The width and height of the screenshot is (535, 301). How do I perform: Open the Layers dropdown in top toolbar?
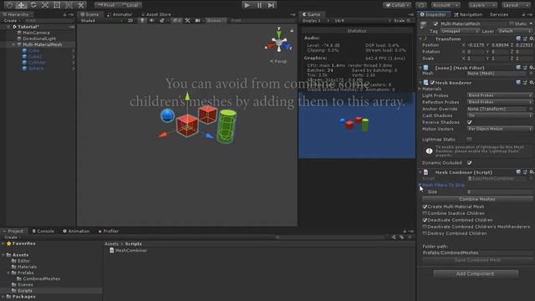pyautogui.click(x=482, y=5)
